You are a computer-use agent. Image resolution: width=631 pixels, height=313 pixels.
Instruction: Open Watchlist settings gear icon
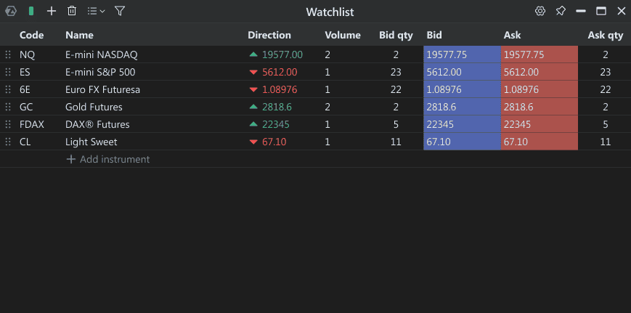tap(540, 11)
